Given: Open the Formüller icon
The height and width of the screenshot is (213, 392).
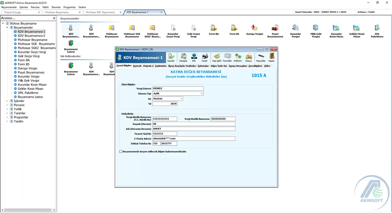Looking at the screenshot, I should tap(227, 57).
